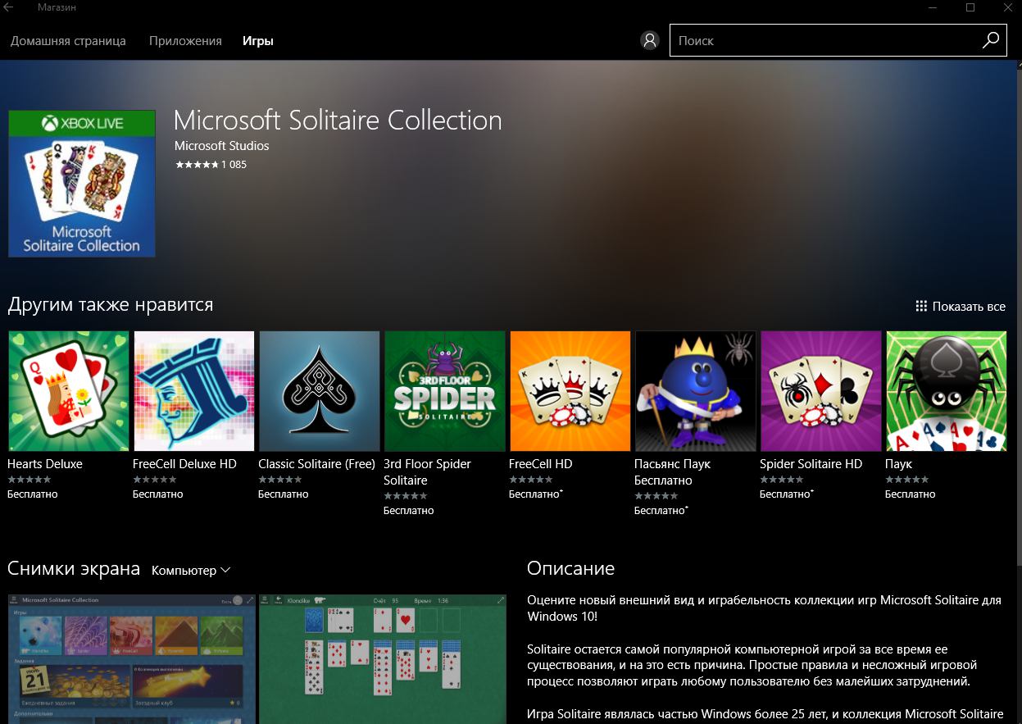Select the Игры tab
The width and height of the screenshot is (1022, 724).
[257, 40]
